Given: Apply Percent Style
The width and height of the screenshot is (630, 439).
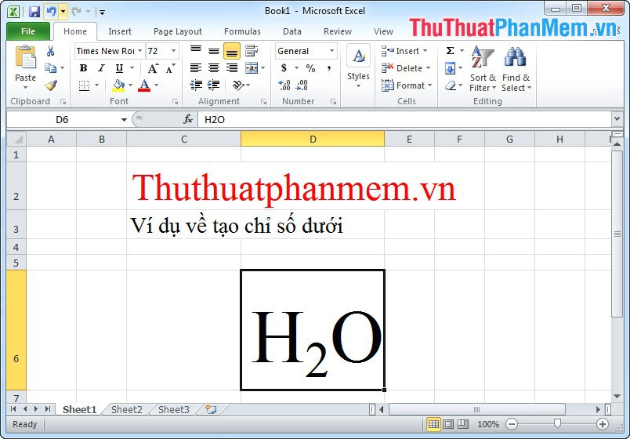Looking at the screenshot, I should point(310,68).
